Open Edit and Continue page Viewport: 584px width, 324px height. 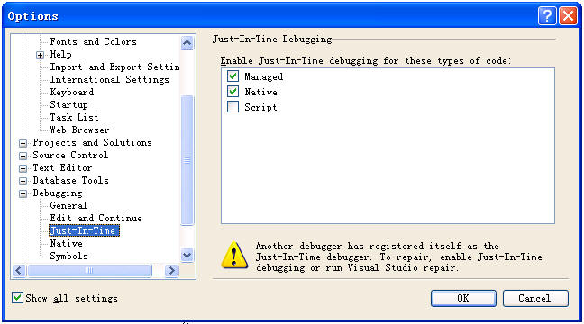click(96, 218)
